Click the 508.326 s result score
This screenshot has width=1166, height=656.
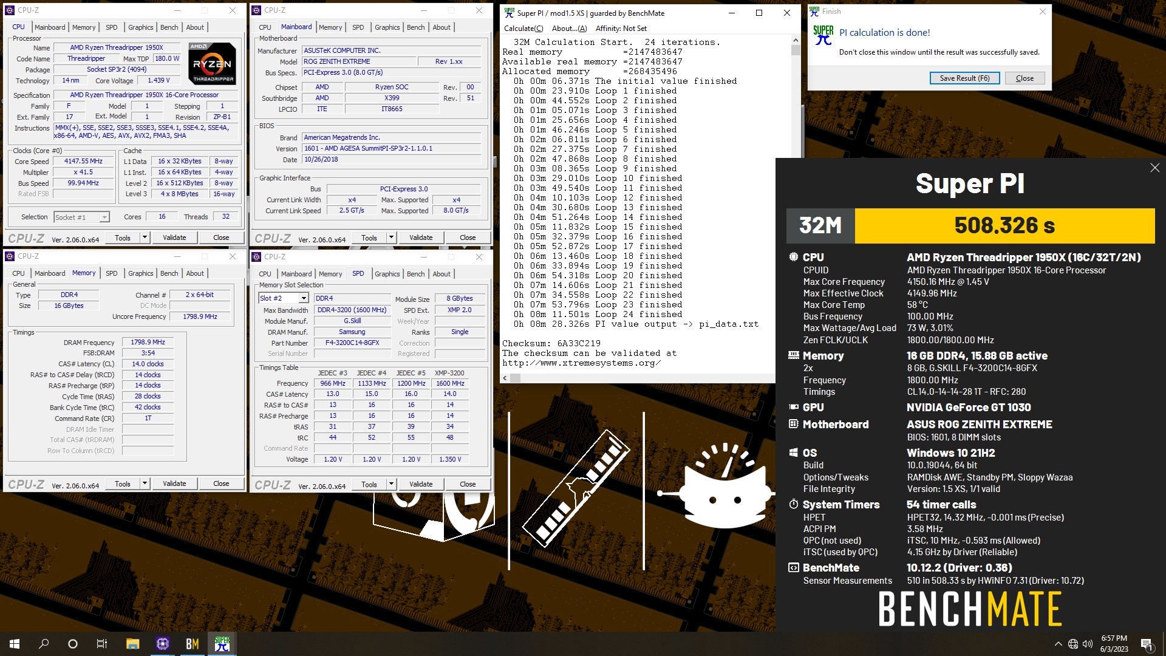[1004, 226]
